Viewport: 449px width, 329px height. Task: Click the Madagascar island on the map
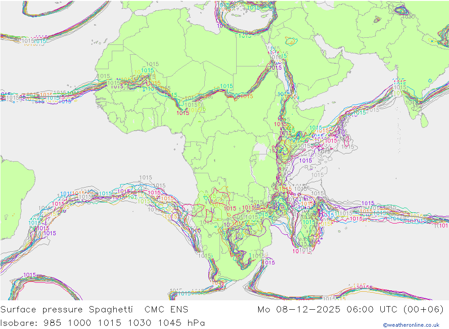pos(310,224)
